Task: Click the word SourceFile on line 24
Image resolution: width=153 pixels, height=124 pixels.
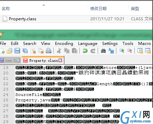Action: 29,95
